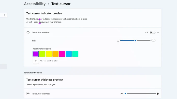Click the plus icon for custom color
Image resolution: width=177 pixels, height=99 pixels.
pyautogui.click(x=36, y=61)
